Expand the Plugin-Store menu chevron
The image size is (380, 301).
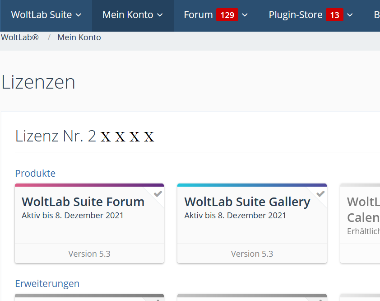click(350, 15)
